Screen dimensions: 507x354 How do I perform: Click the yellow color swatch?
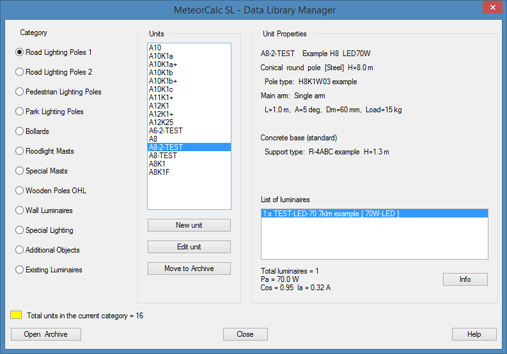click(16, 315)
